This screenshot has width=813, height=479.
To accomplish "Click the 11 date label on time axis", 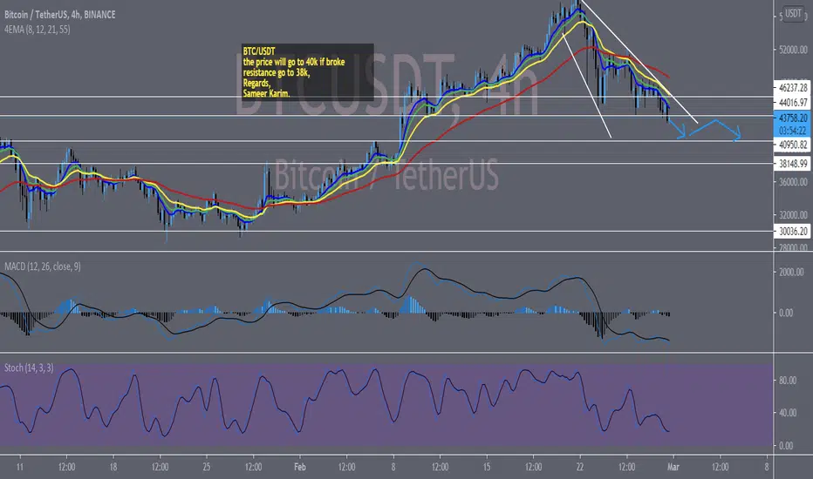I will (x=20, y=467).
